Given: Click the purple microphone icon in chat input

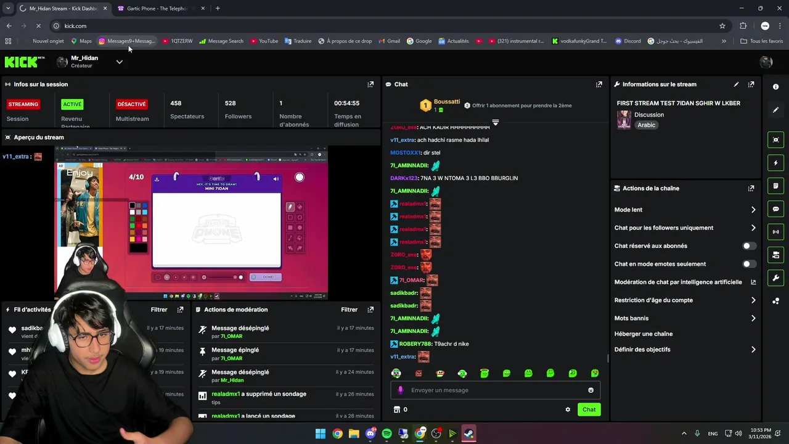Looking at the screenshot, I should (x=401, y=390).
